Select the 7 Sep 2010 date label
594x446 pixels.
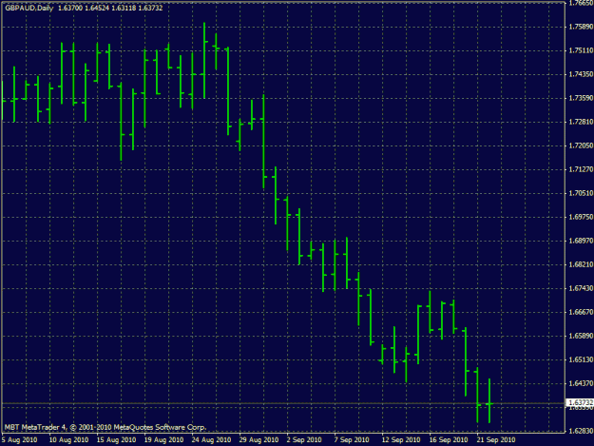point(352,440)
